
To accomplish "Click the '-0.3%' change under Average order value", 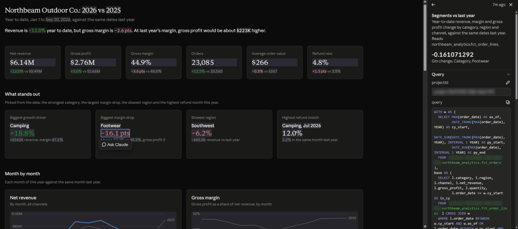I will pos(258,71).
